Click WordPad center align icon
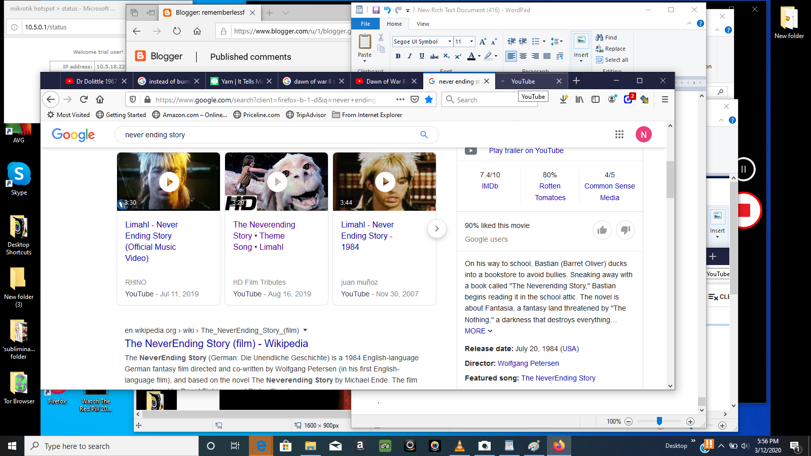811x456 pixels. click(523, 56)
